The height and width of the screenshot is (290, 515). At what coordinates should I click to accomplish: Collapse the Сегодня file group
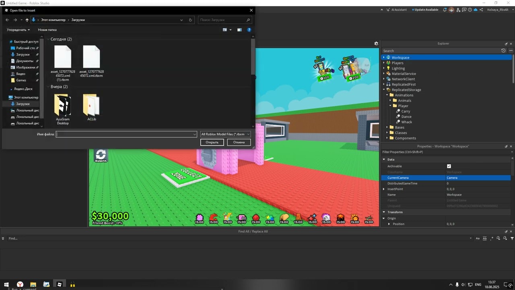[x=48, y=39]
